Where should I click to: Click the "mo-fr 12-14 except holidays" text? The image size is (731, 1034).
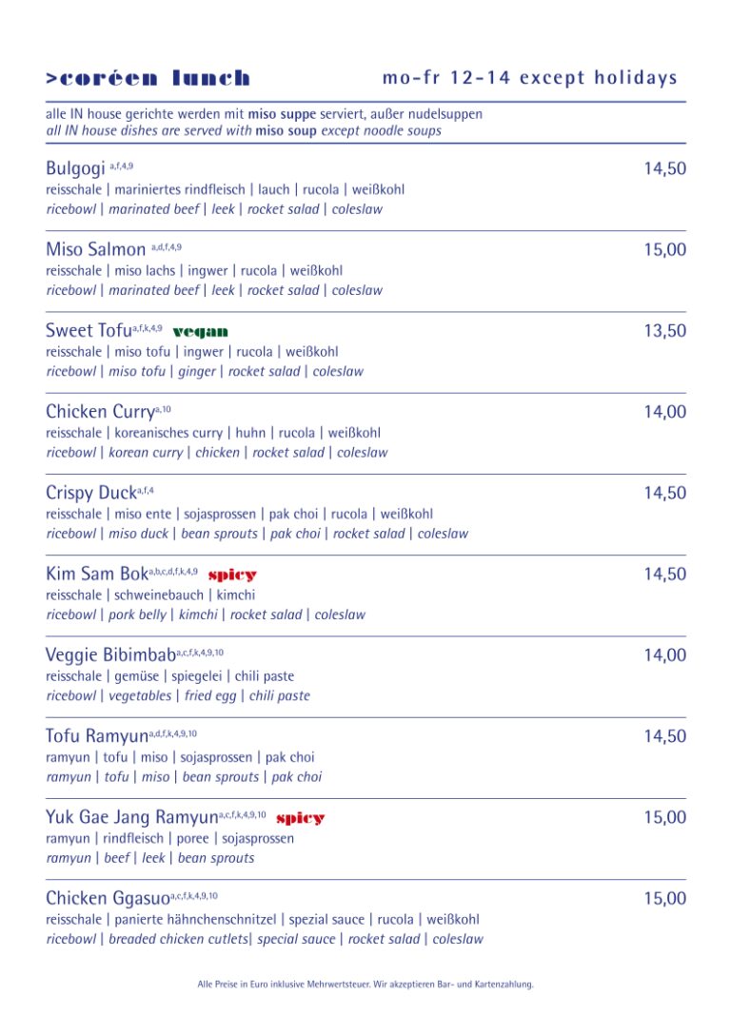coord(530,77)
